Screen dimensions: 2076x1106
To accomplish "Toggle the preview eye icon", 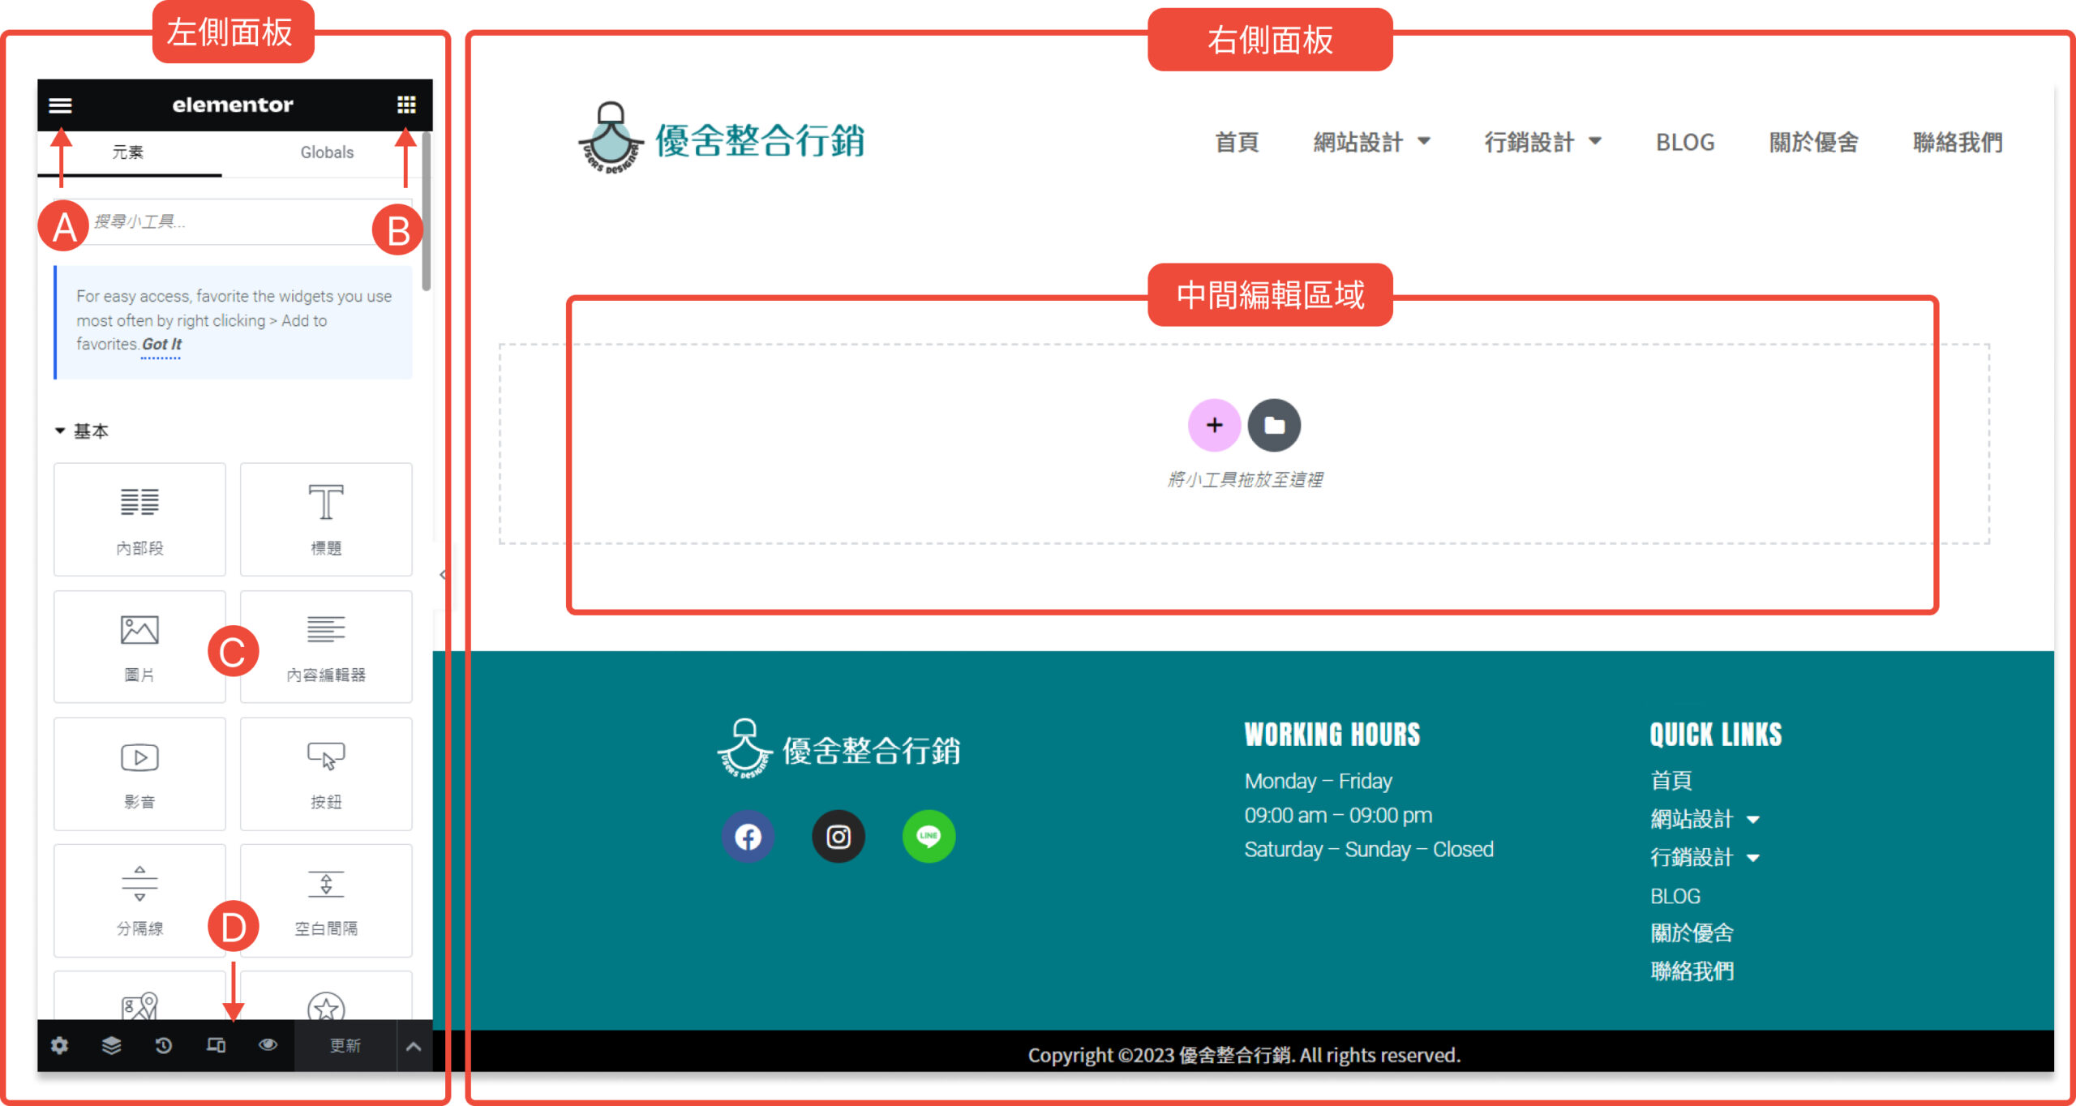I will tap(268, 1045).
